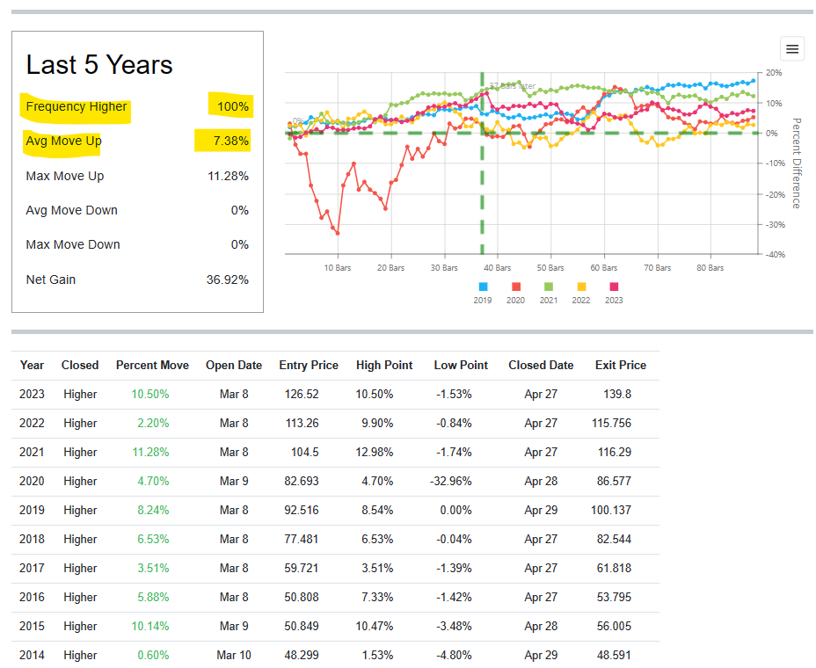Toggle the 2023 series legend swatch
Viewport: 816px width, 668px height.
pos(614,287)
